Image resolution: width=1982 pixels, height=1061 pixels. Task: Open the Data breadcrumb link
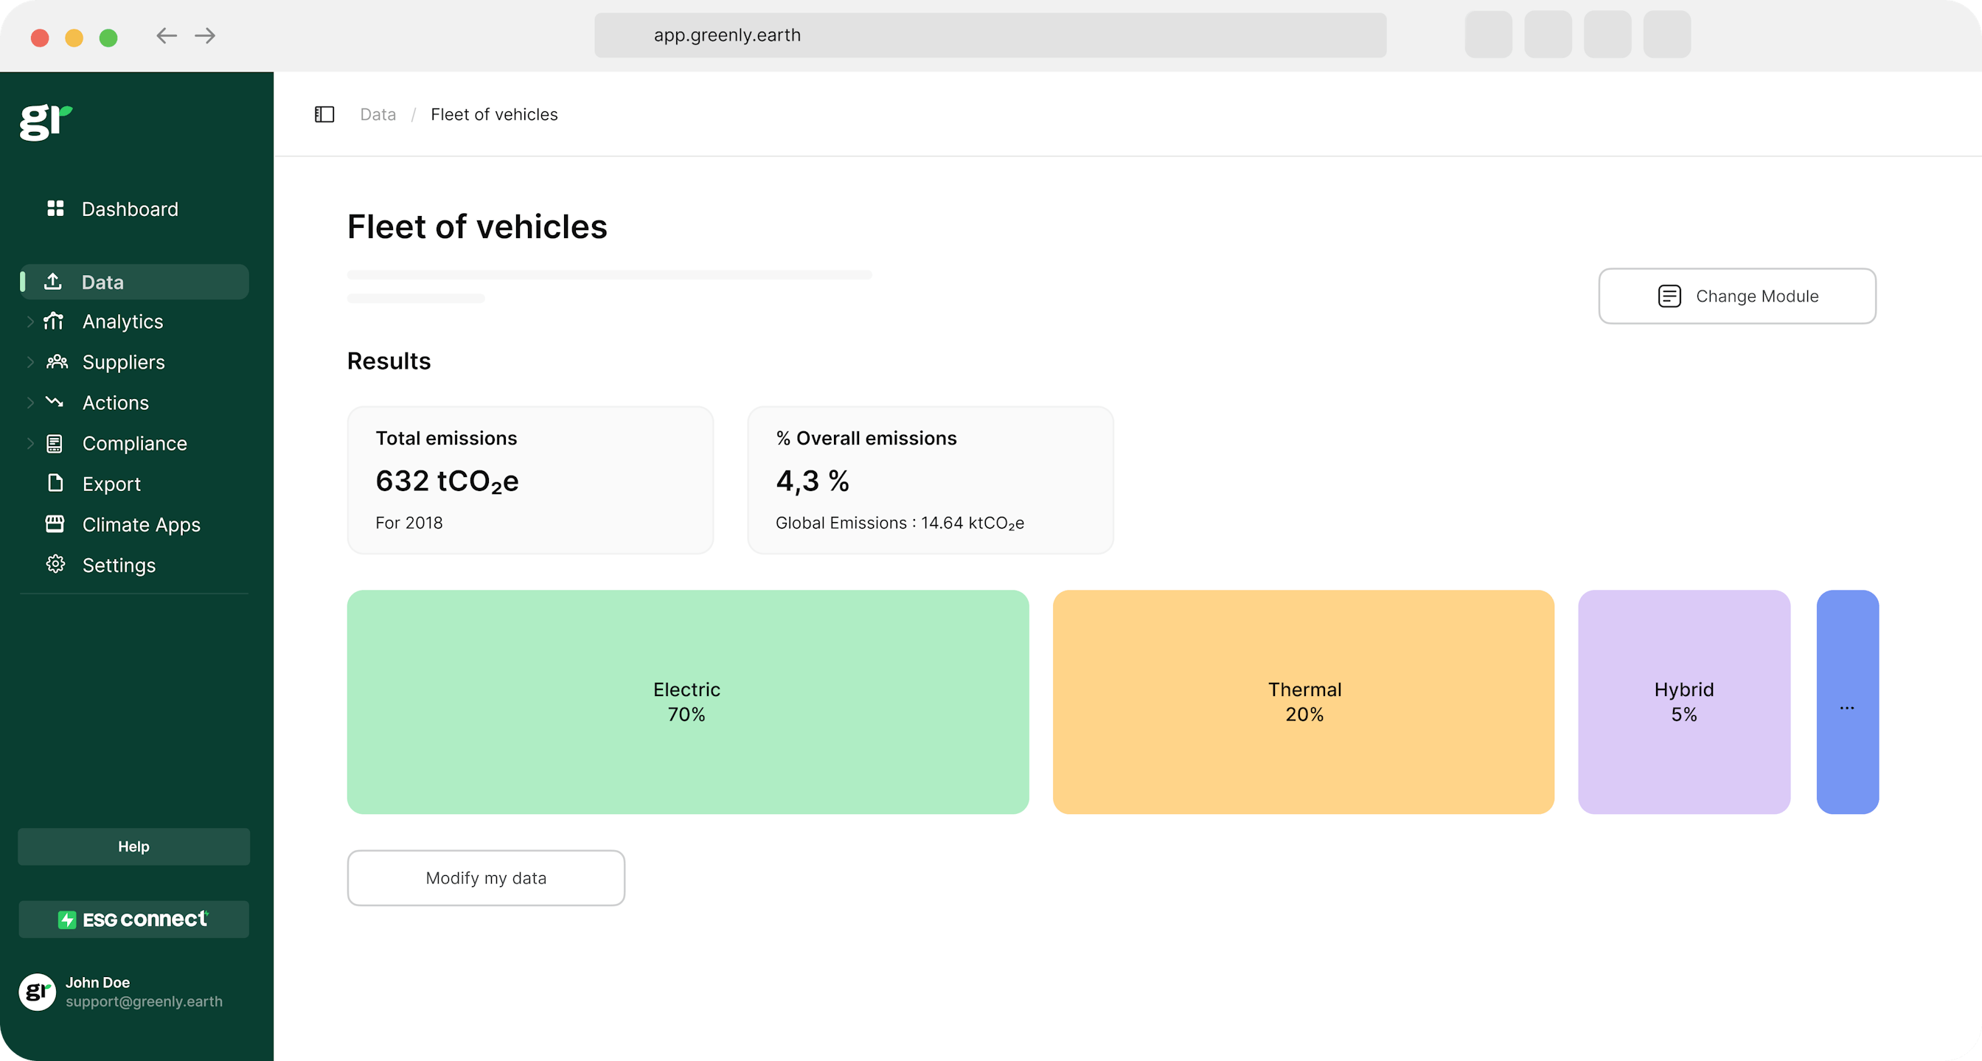point(377,114)
